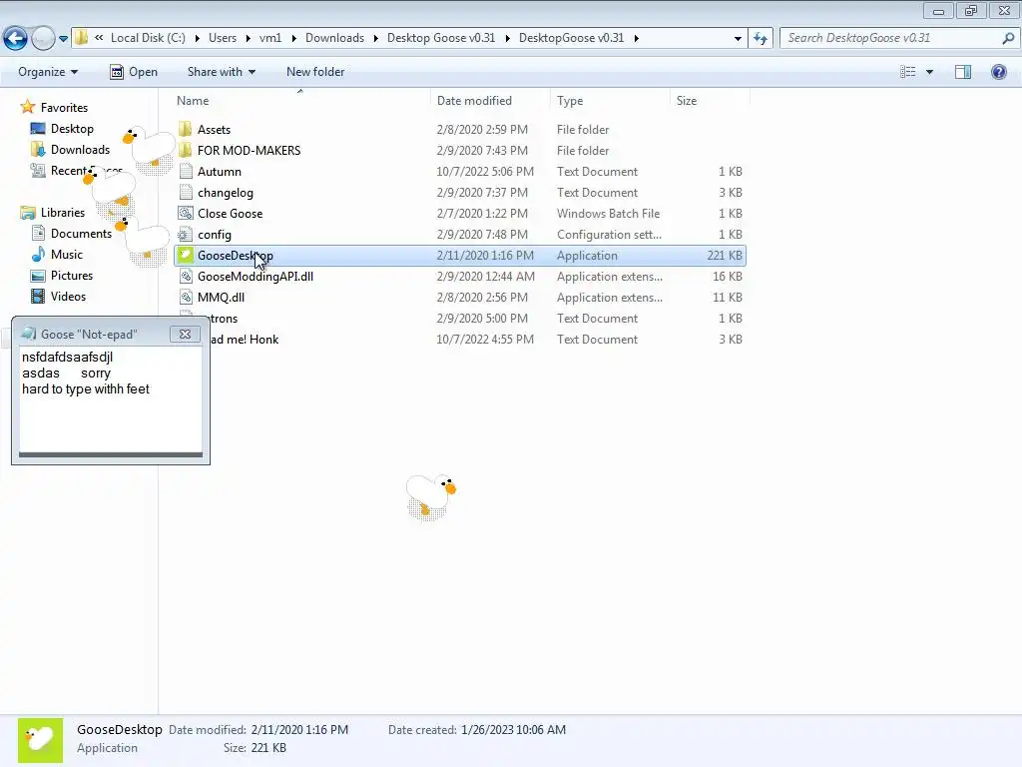The width and height of the screenshot is (1022, 767).
Task: Select the changelog text document icon
Action: [x=186, y=193]
